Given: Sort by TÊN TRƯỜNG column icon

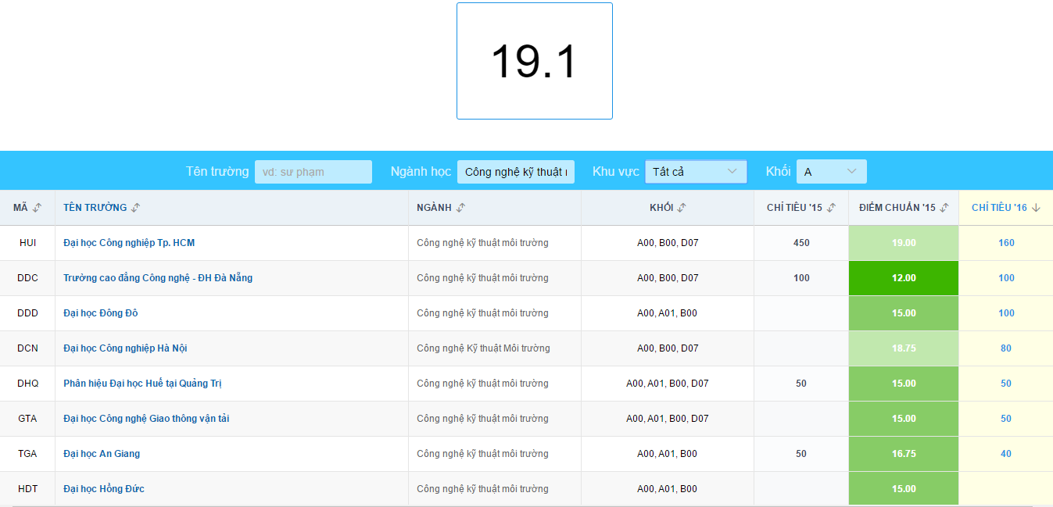Looking at the screenshot, I should (x=135, y=208).
